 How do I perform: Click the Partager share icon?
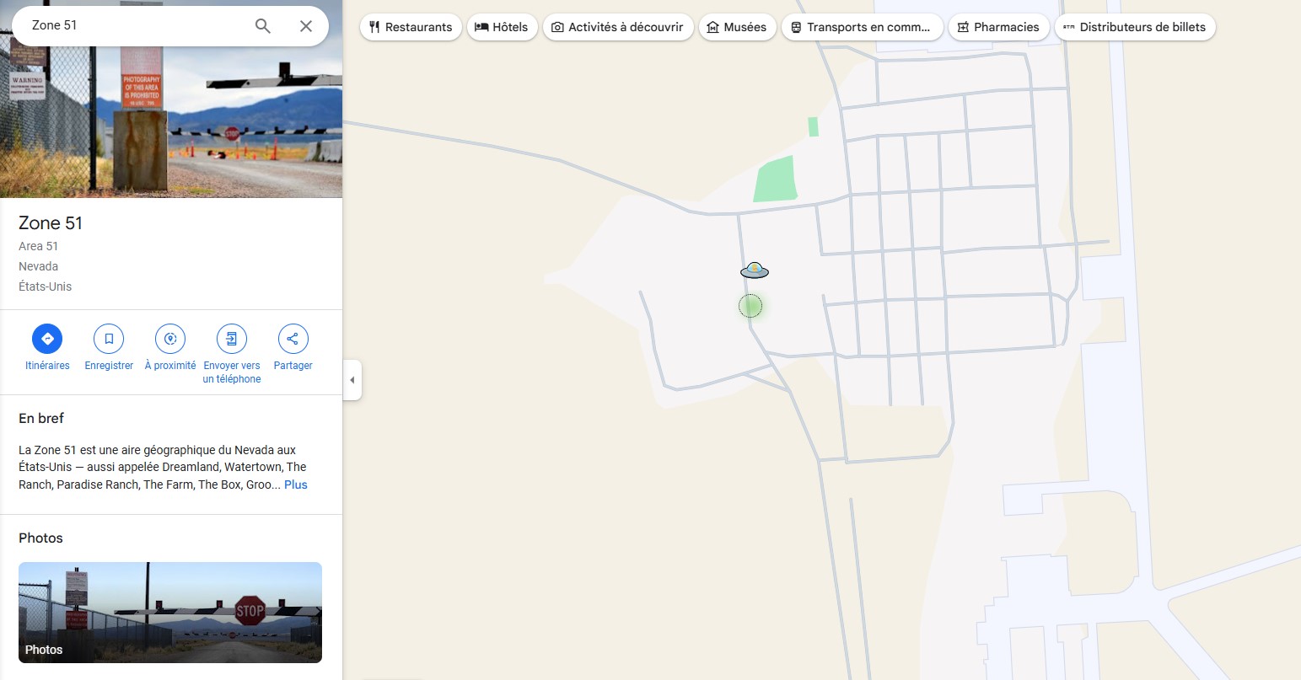pos(293,339)
